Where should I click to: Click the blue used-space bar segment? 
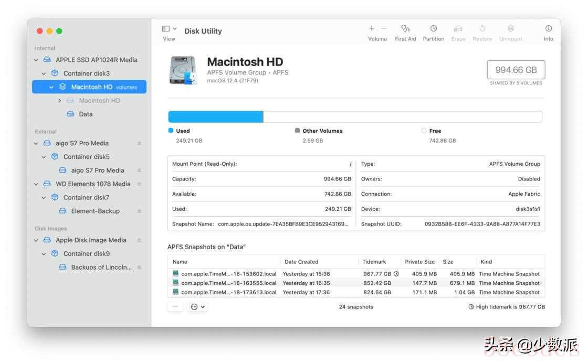215,117
